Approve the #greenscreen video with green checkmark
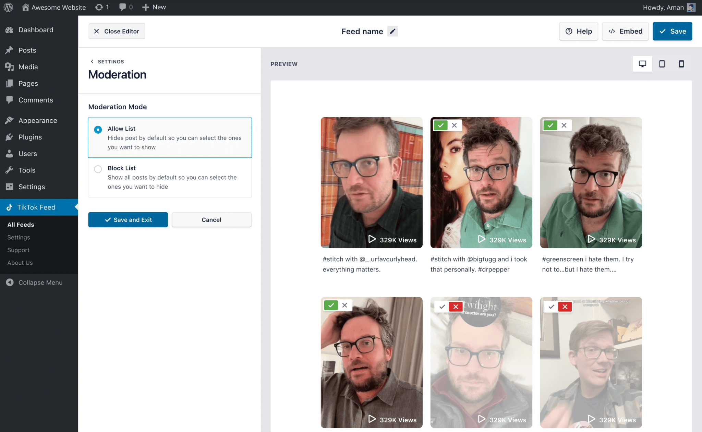Viewport: 702px width, 432px height. click(x=550, y=125)
